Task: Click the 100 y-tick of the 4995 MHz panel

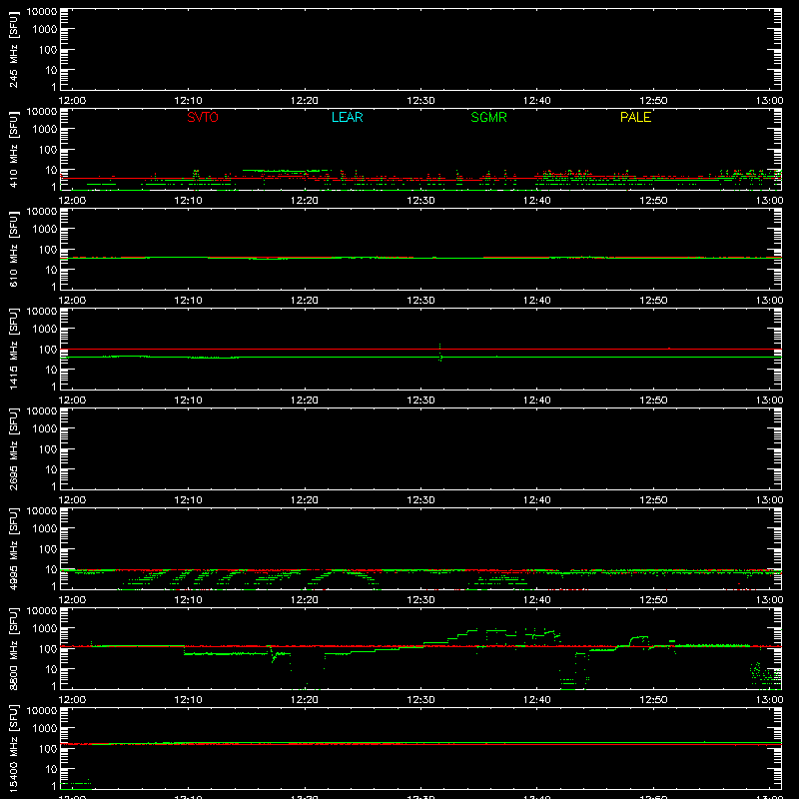Action: [48, 549]
